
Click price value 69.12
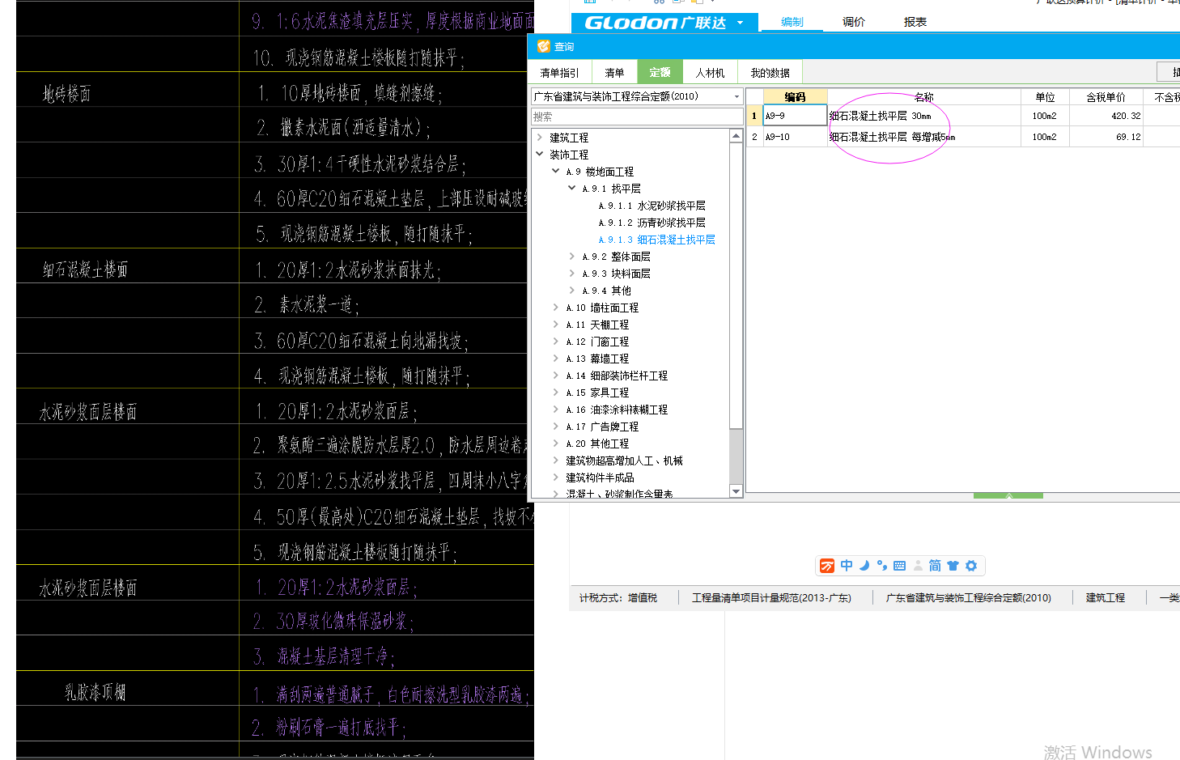click(1128, 137)
